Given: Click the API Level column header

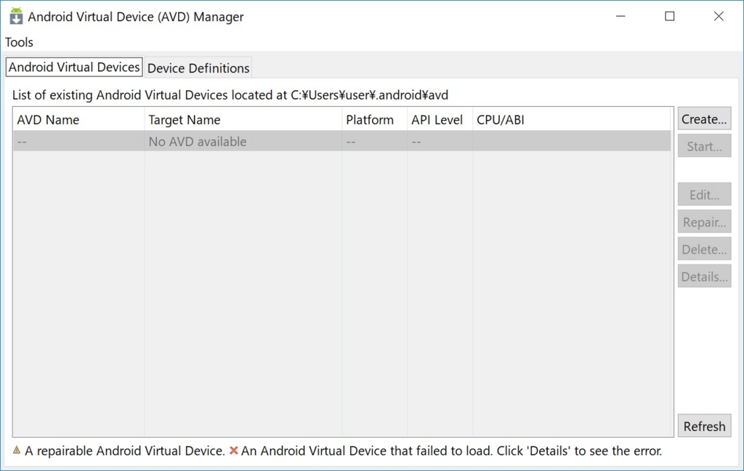Looking at the screenshot, I should pyautogui.click(x=440, y=120).
